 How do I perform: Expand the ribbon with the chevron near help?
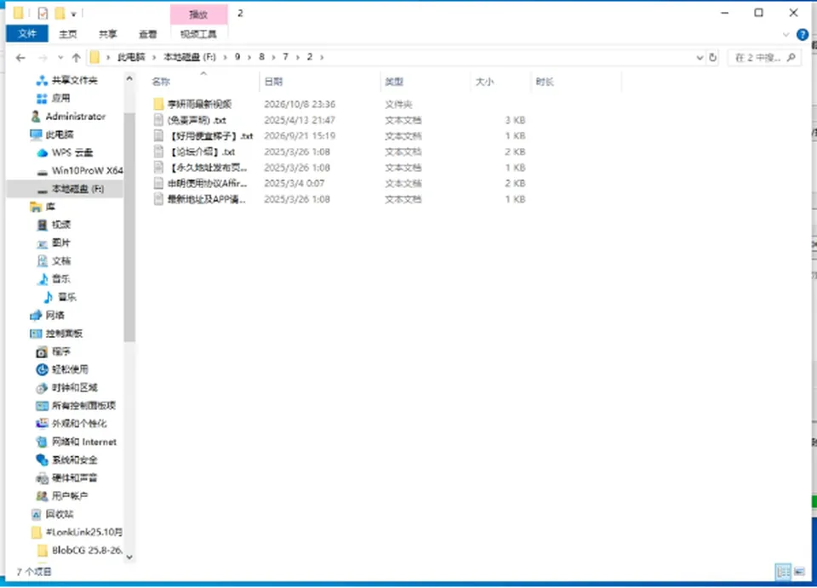786,35
